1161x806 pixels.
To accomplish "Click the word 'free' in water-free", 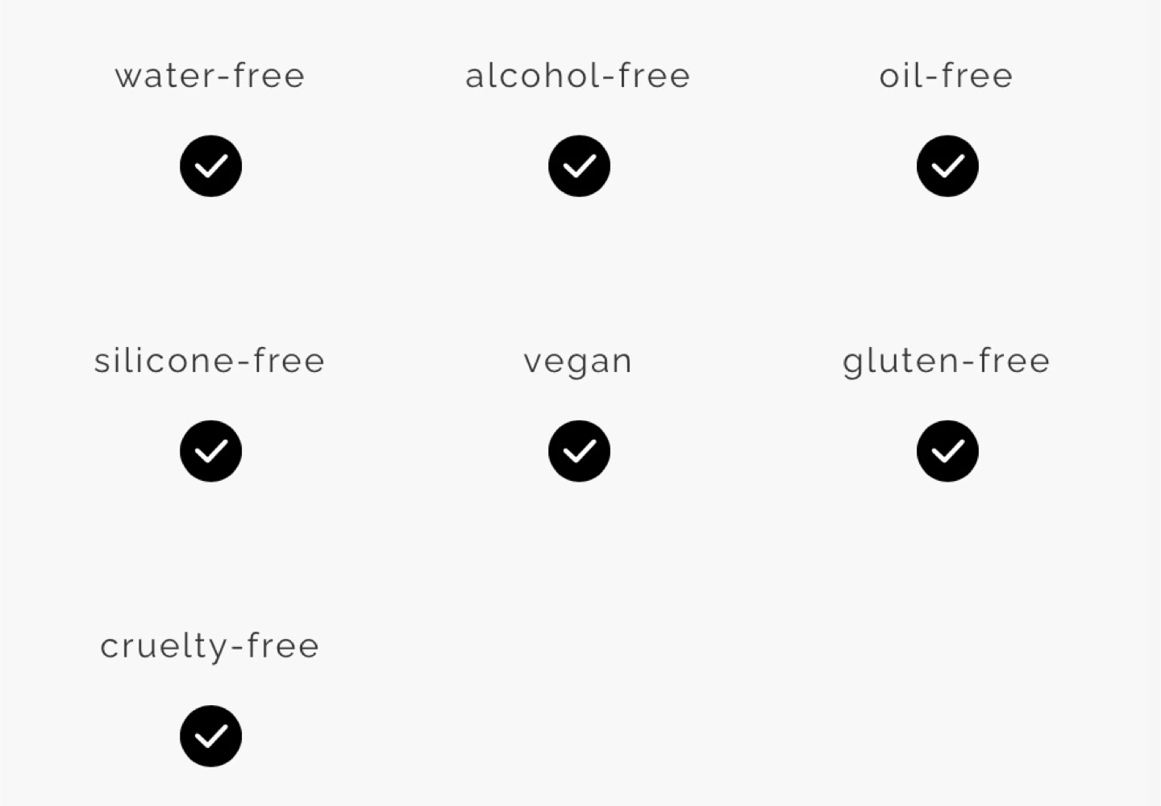I will coord(268,76).
